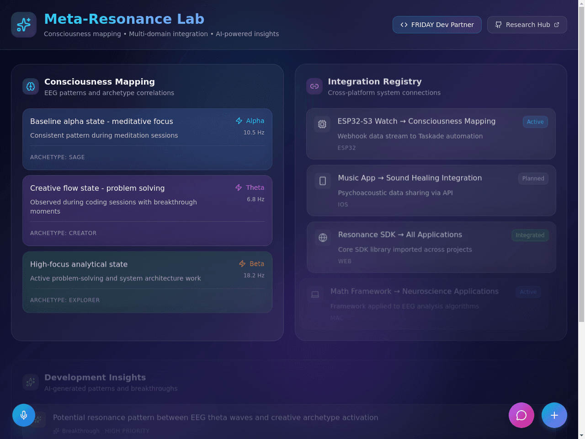
Task: Click the HIGH PRIORITY insight tag
Action: (127, 431)
